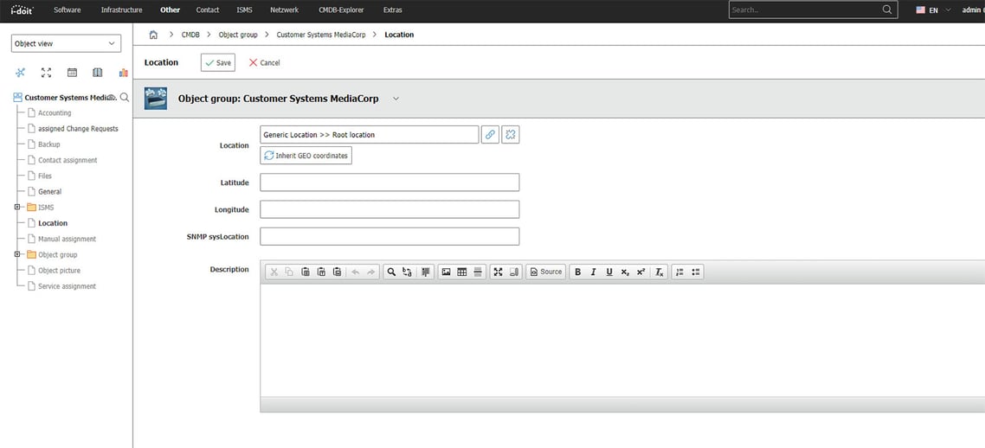Maximize the description editor

click(x=498, y=272)
